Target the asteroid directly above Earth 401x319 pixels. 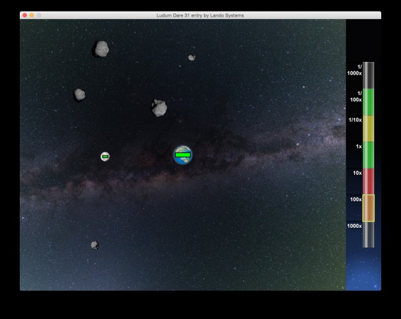pos(159,108)
